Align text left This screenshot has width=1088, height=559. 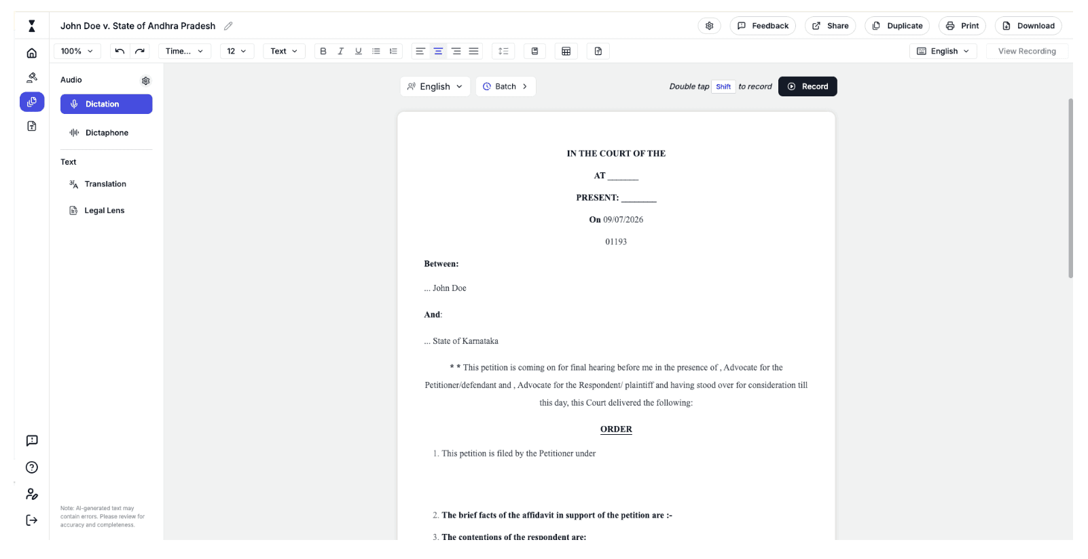420,51
